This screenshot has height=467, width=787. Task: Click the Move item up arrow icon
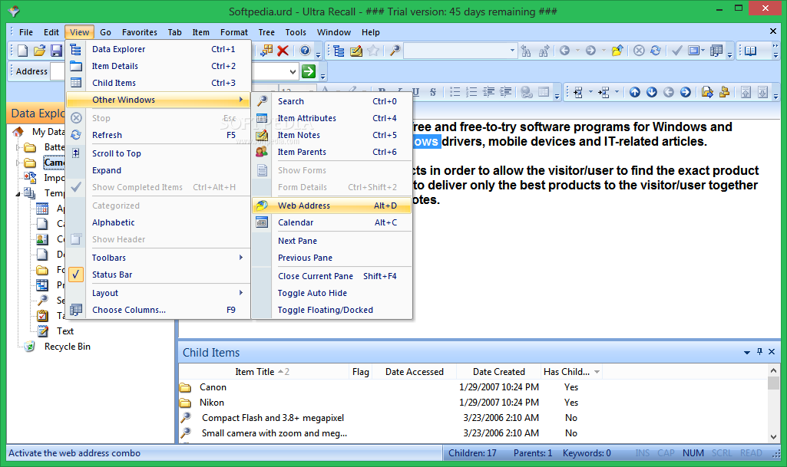coord(635,92)
